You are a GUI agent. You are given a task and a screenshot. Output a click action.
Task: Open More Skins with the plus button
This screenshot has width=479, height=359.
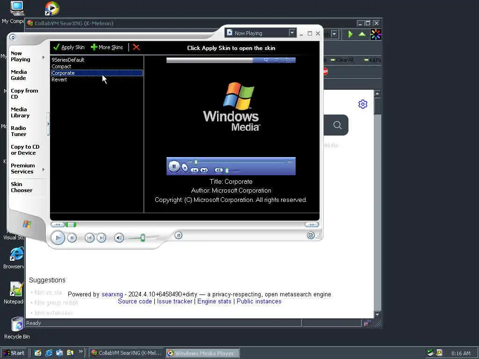coord(107,47)
